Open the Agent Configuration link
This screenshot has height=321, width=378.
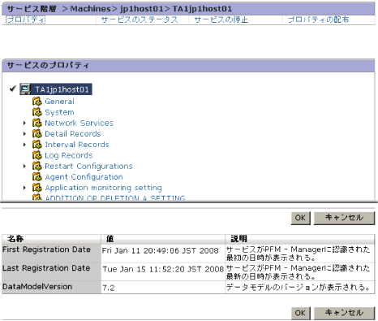[84, 177]
